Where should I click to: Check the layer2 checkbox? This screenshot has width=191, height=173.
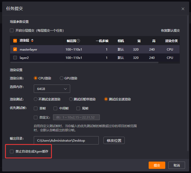15,58
